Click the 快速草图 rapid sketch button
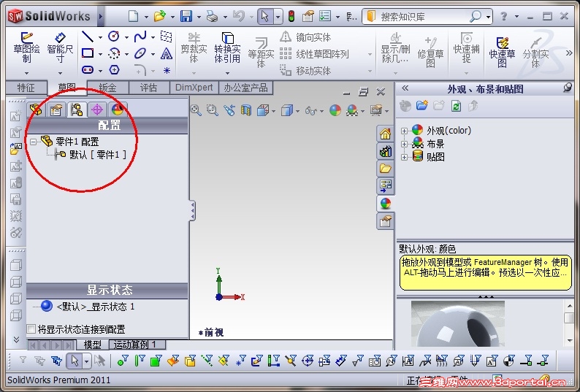 click(502, 52)
